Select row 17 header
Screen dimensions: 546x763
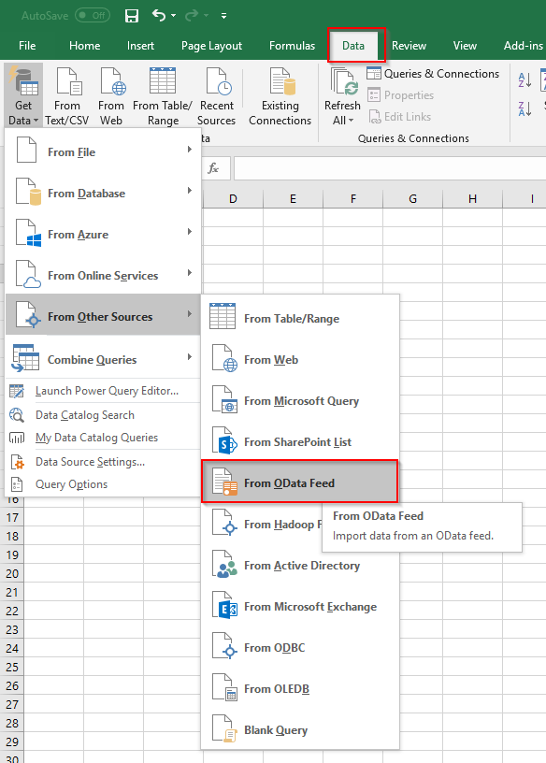tap(12, 517)
